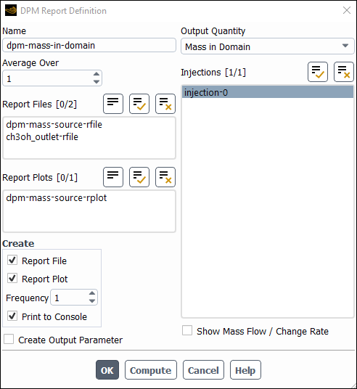The height and width of the screenshot is (389, 357).
Task: Decrease the Frequency value
Action: click(x=92, y=301)
